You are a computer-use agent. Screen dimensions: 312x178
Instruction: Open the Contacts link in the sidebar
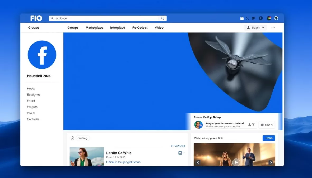[x=33, y=119]
